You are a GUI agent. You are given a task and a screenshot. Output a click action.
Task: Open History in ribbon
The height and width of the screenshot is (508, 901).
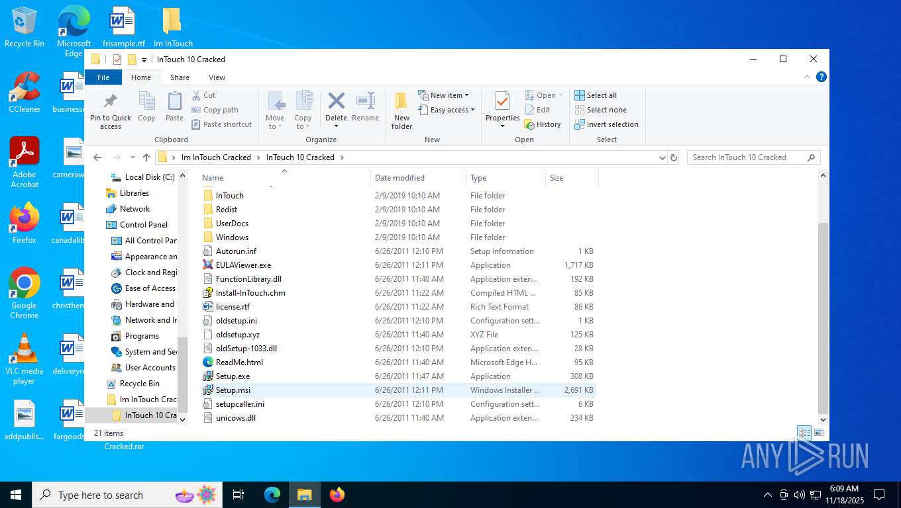542,124
